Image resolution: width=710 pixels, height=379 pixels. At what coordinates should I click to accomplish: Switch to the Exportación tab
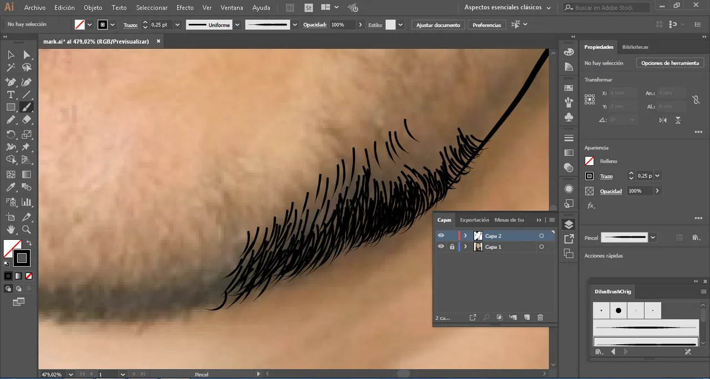[x=474, y=220]
